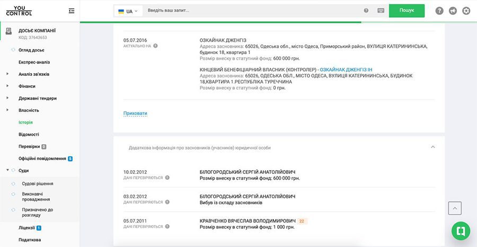Select Офіційні повідомлення menu item
The image size is (477, 247).
(42, 158)
